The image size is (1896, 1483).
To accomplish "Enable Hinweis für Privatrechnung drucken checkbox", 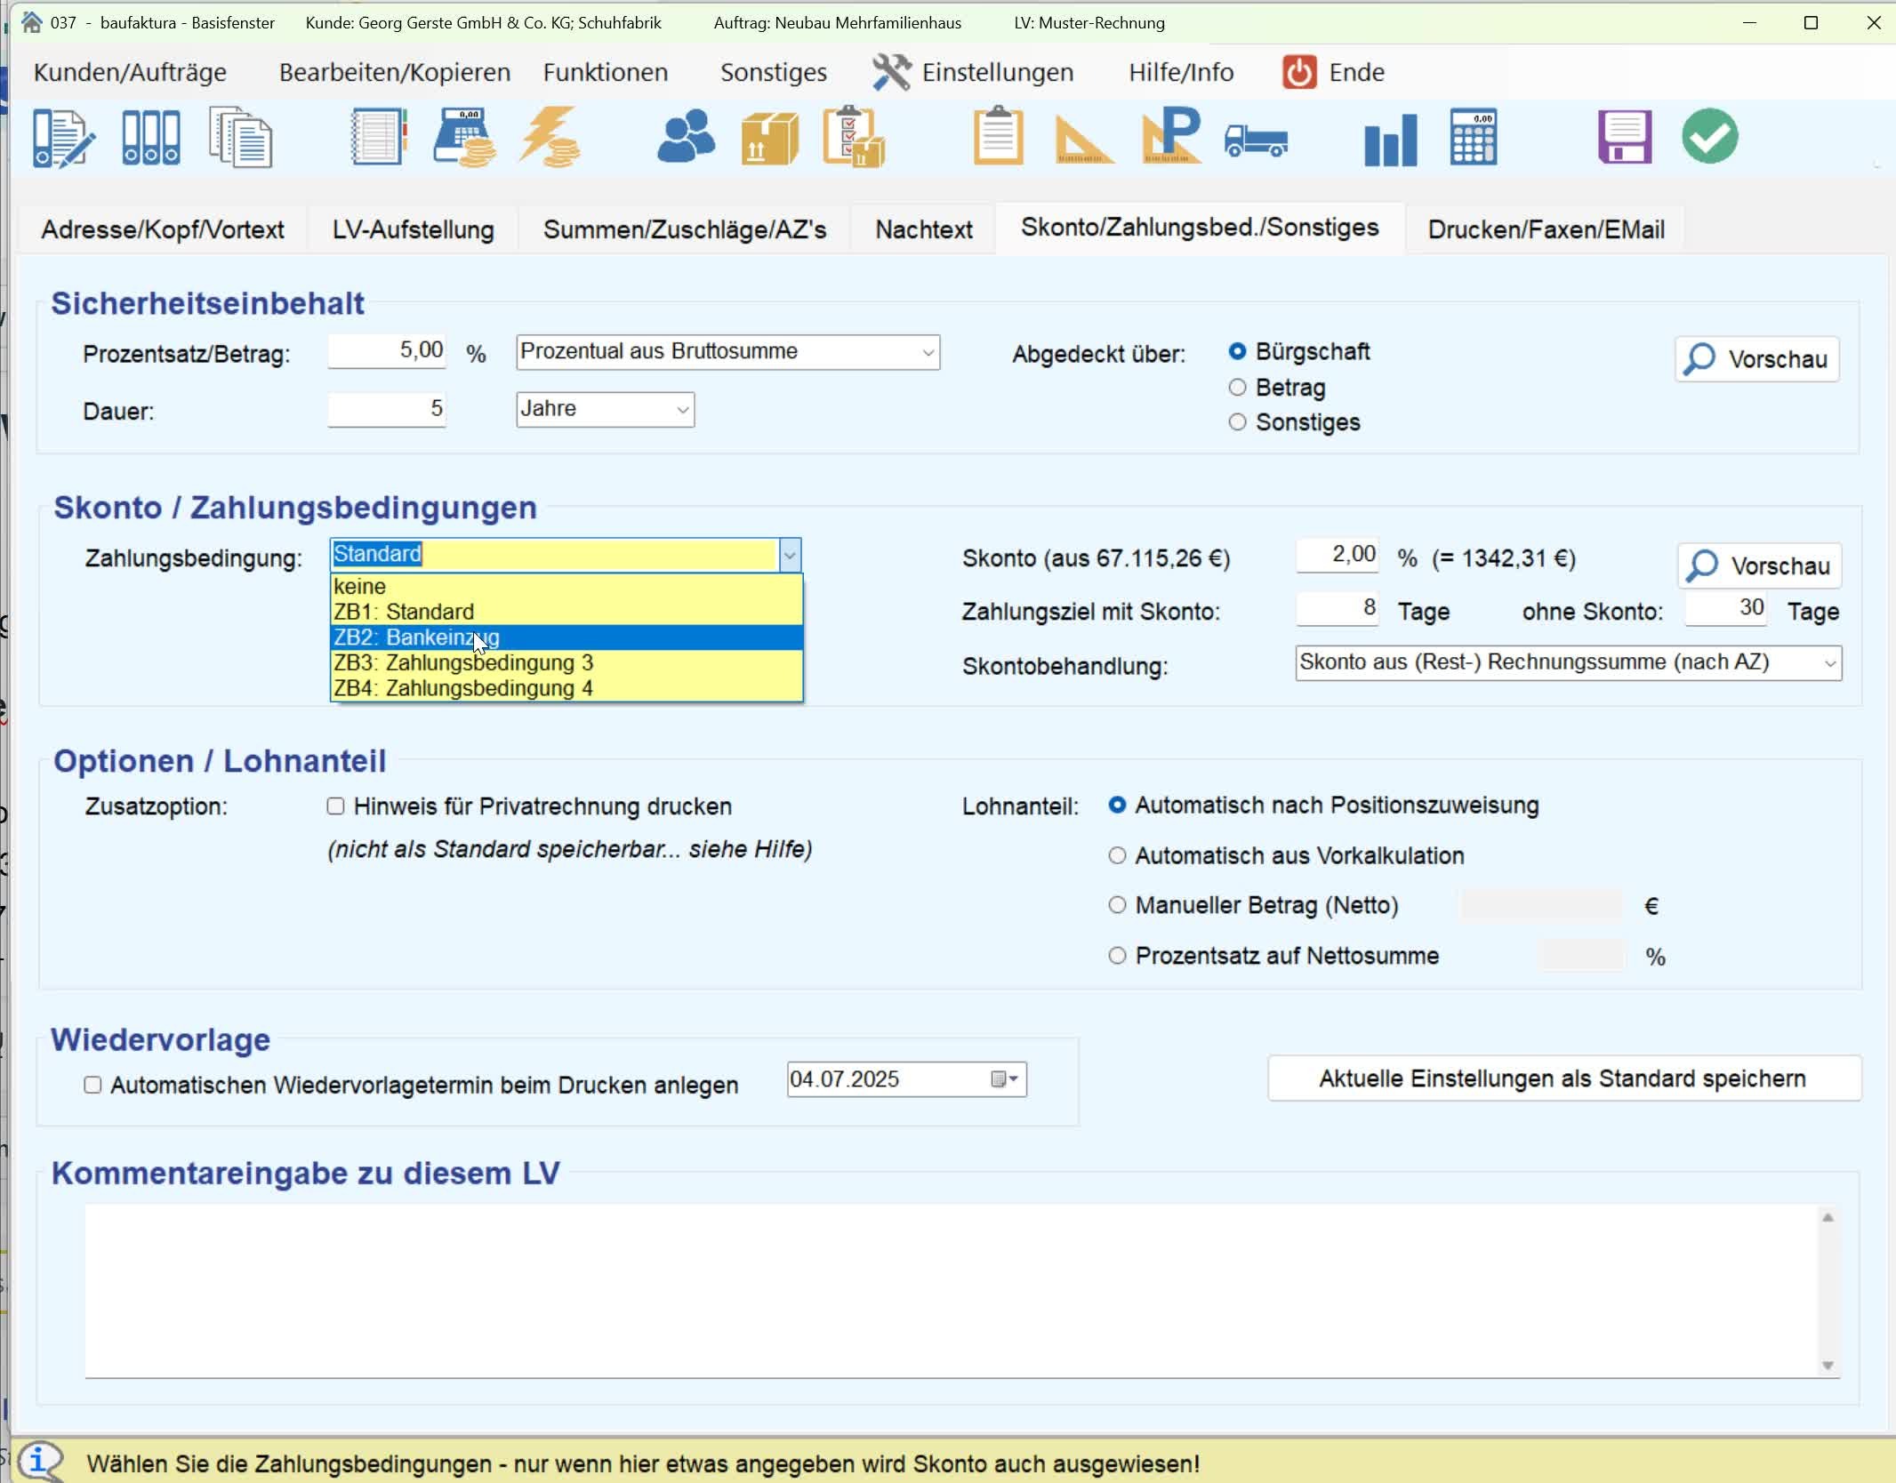I will [335, 806].
